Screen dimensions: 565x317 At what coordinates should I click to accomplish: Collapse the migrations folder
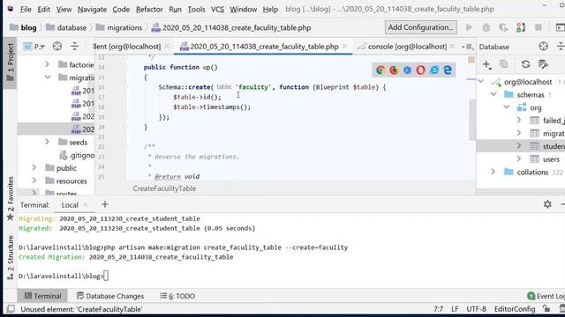[x=47, y=77]
